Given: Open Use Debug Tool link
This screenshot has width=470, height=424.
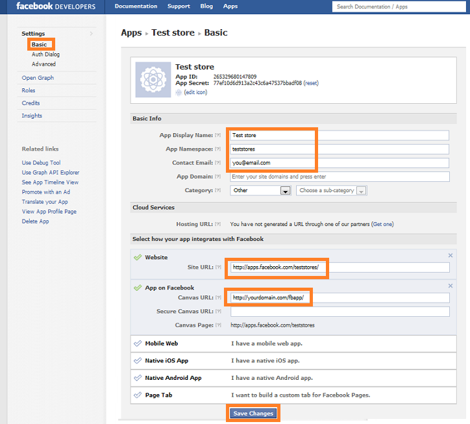Looking at the screenshot, I should [x=41, y=163].
